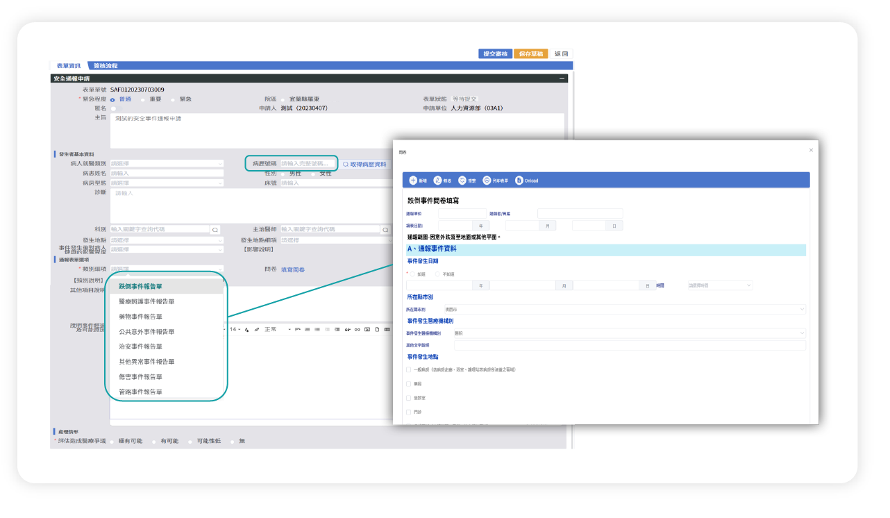Insert a link using editor link icon

point(358,329)
